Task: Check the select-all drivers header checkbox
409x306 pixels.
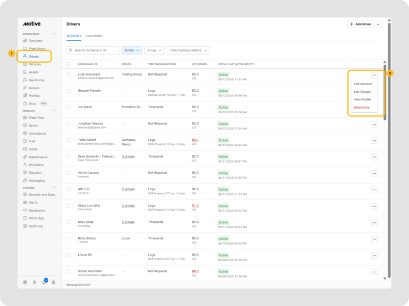Action: [69, 64]
